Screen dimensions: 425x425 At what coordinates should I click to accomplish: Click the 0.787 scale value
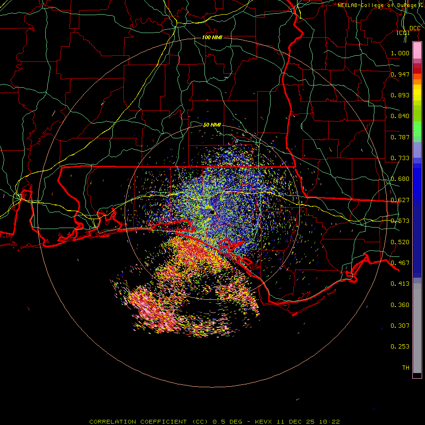click(x=400, y=137)
